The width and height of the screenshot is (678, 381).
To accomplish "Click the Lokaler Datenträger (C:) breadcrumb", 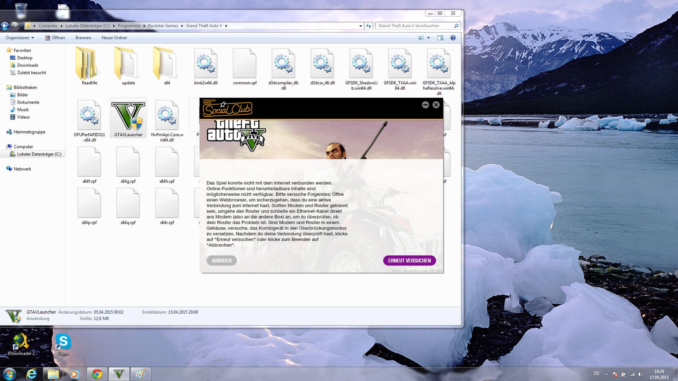I will [88, 26].
